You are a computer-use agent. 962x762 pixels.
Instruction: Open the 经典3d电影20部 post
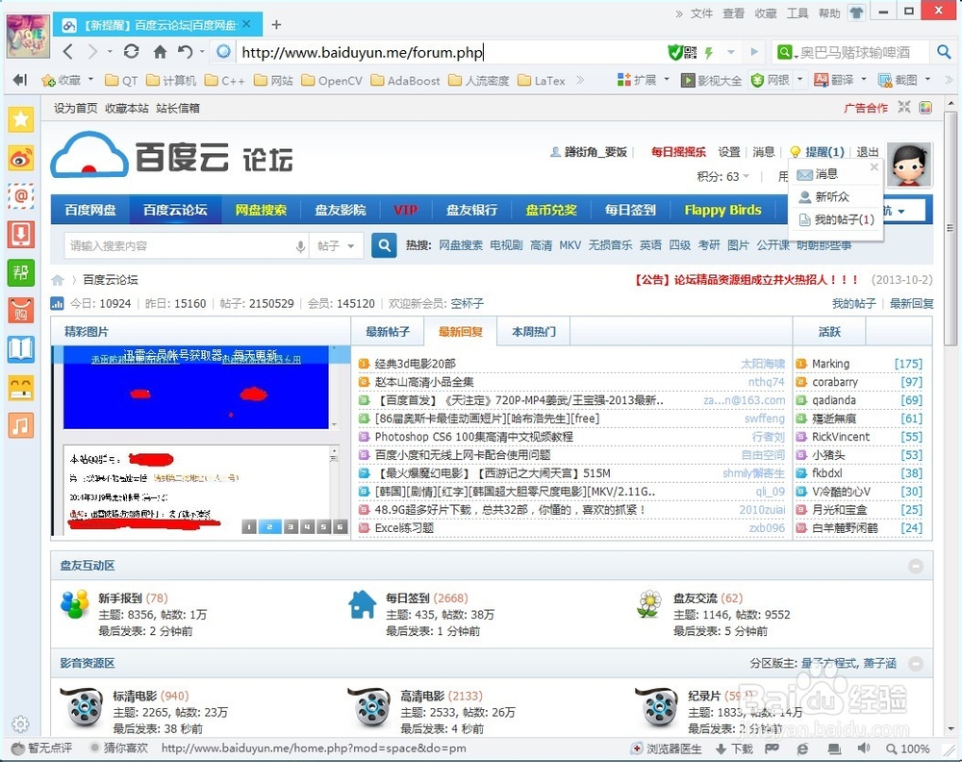point(416,364)
